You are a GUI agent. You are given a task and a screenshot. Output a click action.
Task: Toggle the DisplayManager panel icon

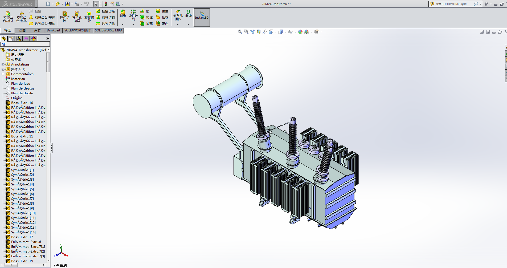point(34,39)
